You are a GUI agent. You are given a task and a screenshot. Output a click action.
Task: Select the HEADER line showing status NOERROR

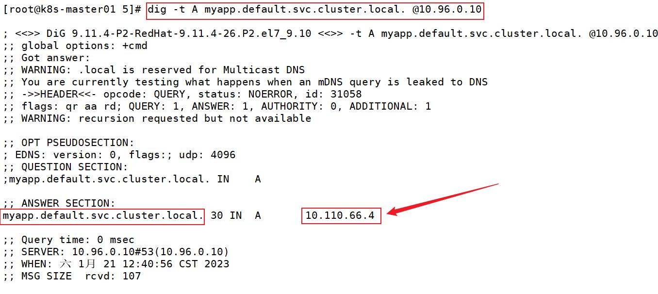point(182,94)
